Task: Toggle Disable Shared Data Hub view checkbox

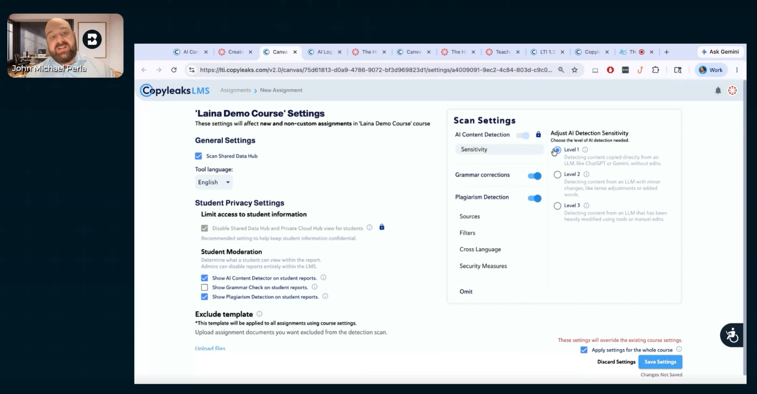Action: (204, 228)
